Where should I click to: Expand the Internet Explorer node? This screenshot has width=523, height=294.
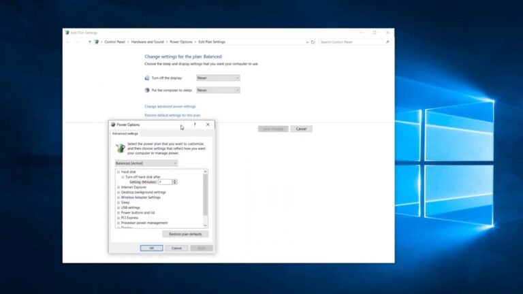(118, 187)
